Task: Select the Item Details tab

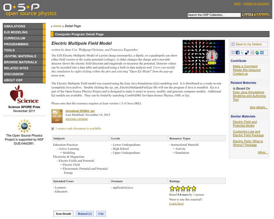Action: tap(64, 214)
